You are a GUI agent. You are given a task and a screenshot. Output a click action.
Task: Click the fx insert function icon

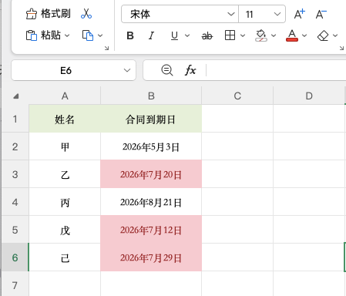[190, 70]
